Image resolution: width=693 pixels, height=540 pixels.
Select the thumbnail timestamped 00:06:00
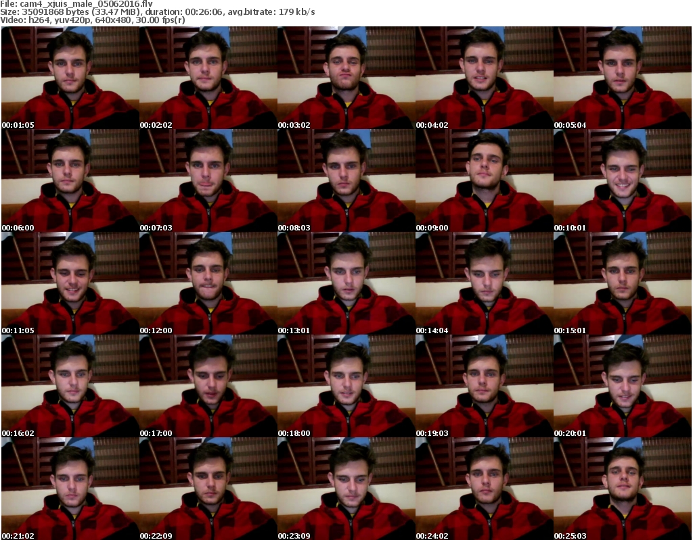[70, 180]
